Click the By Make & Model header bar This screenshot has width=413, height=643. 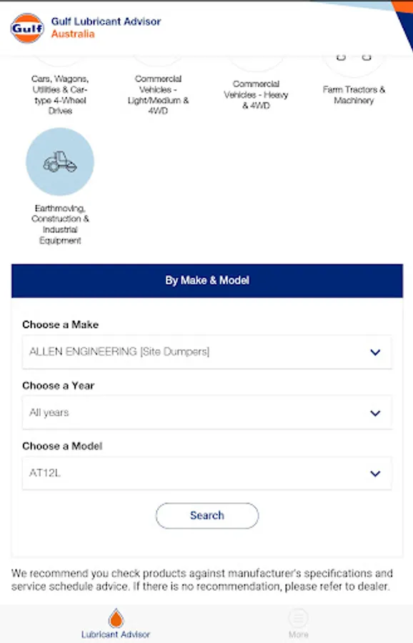(206, 281)
